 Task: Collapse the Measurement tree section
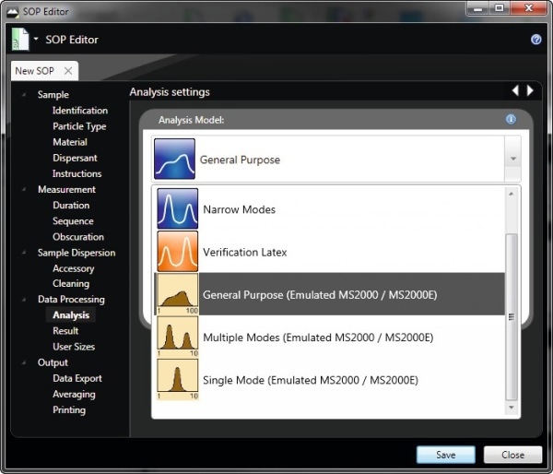click(24, 190)
